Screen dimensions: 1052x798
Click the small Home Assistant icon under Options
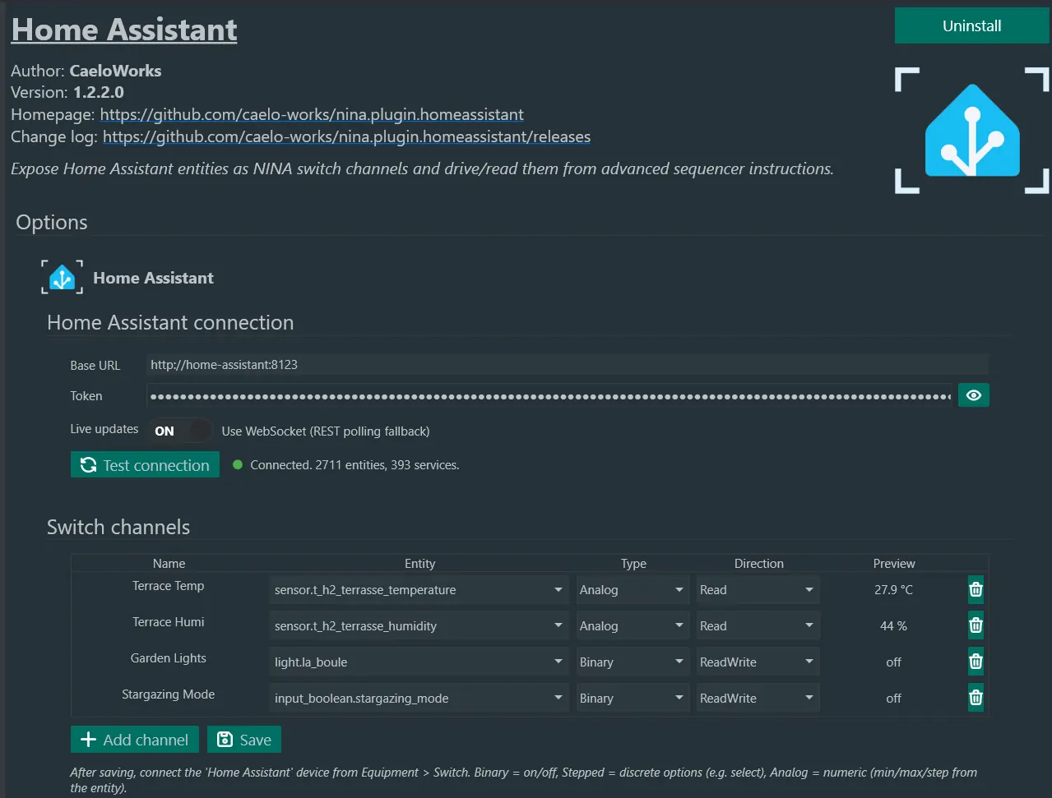pos(63,278)
